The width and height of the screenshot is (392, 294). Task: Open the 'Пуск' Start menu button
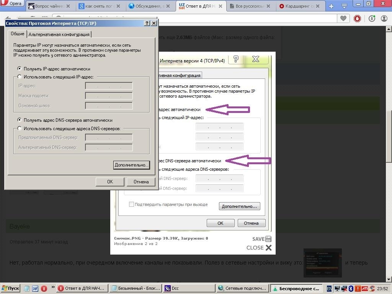point(10,289)
